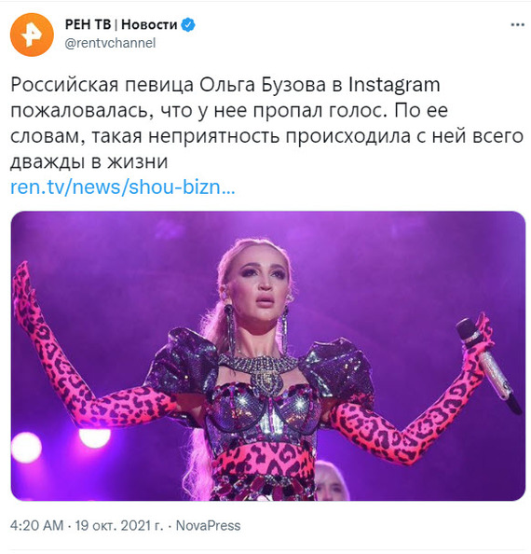531x554 pixels.
Task: Click the microphone shown in the photo
Action: [x=487, y=364]
